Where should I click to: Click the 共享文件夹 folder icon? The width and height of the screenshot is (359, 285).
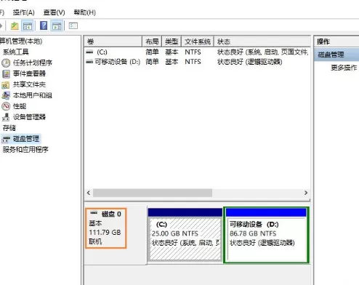click(6, 85)
